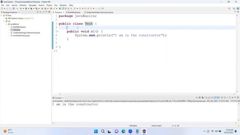This screenshot has width=240, height=135.
Task: Click the New file toolbar icon
Action: coord(2,9)
